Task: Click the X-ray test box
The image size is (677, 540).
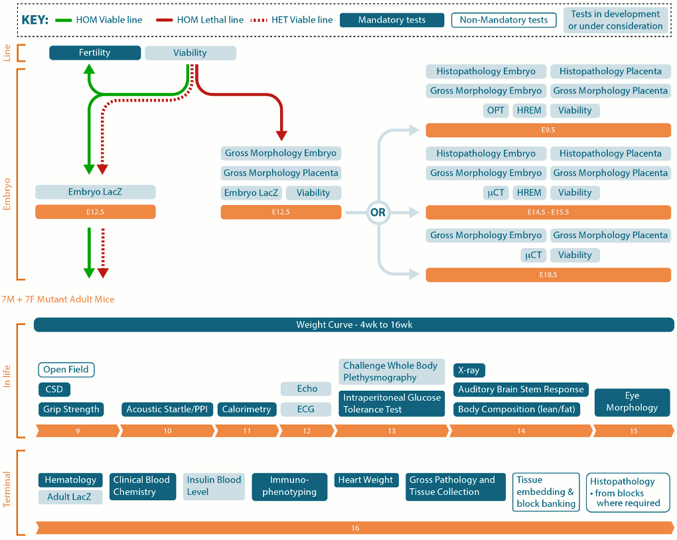Action: [x=469, y=370]
